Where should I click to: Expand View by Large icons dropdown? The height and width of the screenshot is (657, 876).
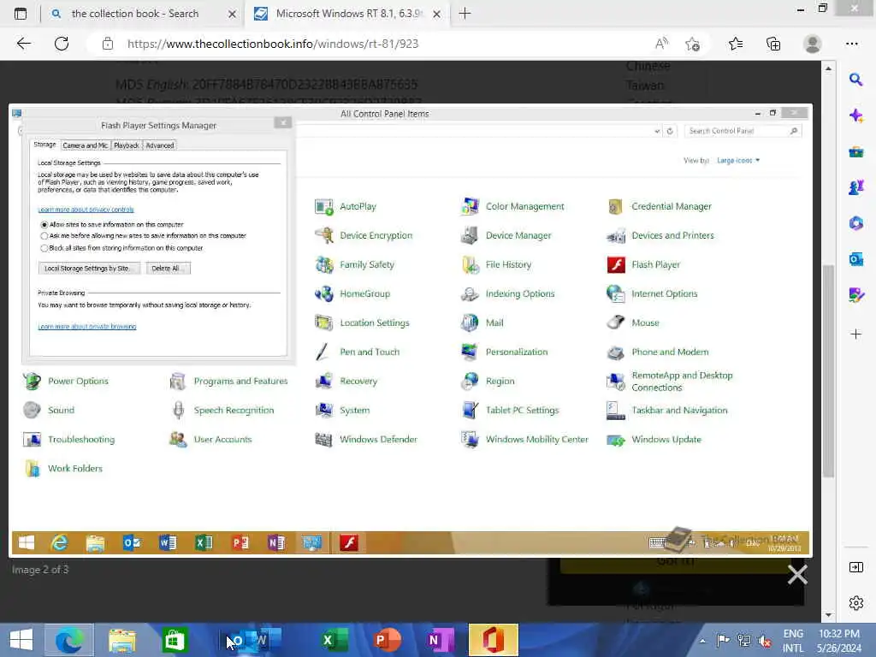[x=738, y=160]
